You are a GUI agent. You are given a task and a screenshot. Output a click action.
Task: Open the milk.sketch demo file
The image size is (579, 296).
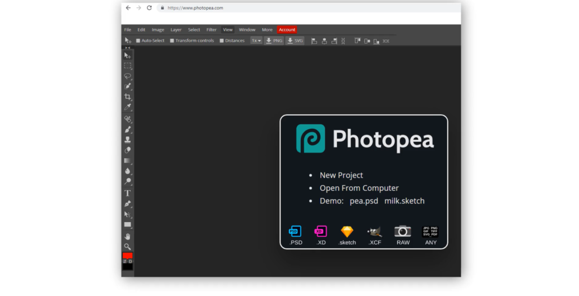(404, 201)
